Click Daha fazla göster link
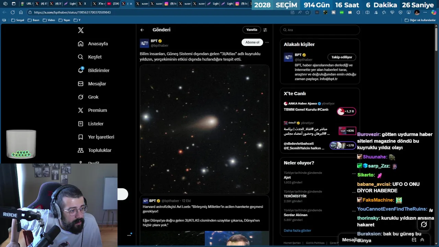This screenshot has height=247, width=439. pyautogui.click(x=297, y=231)
